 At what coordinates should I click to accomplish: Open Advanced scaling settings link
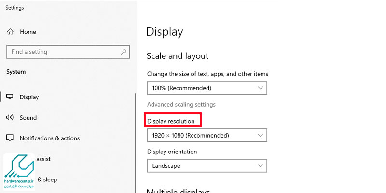pyautogui.click(x=181, y=105)
